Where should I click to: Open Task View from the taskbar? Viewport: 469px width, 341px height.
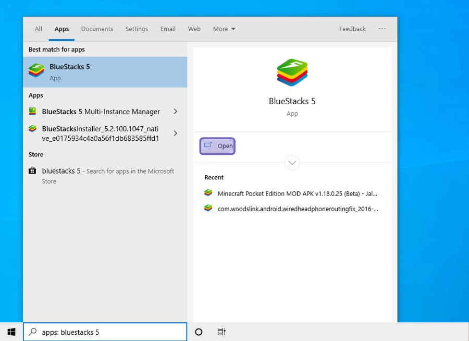221,332
